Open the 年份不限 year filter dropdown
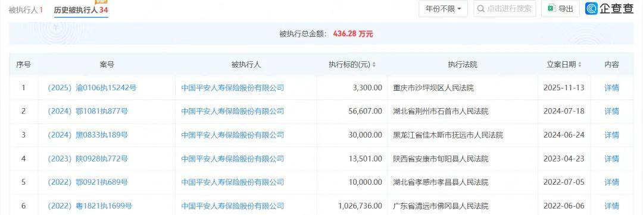 [x=443, y=8]
